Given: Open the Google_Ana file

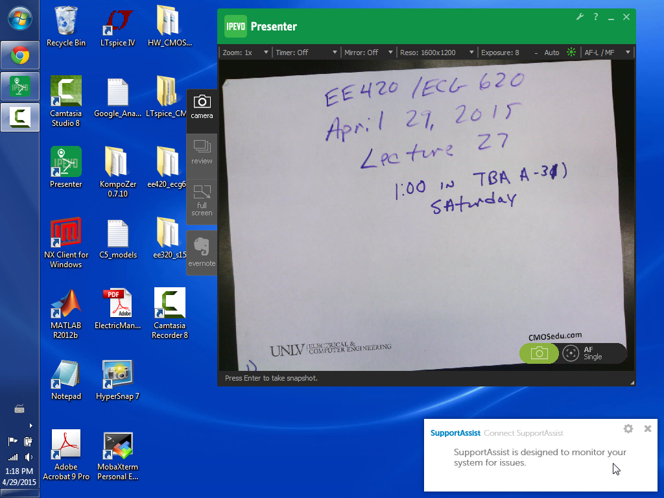Looking at the screenshot, I should (x=118, y=97).
